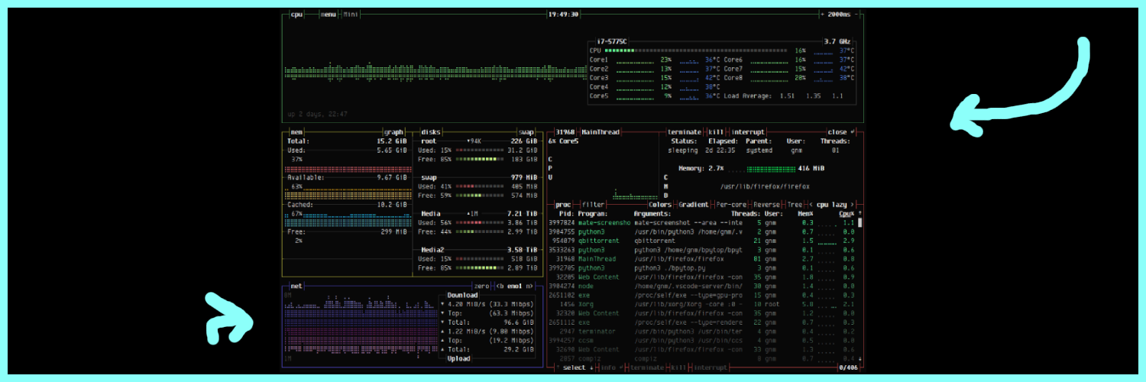This screenshot has width=1146, height=382.
Task: Terminate process 31968 from detail header
Action: point(685,131)
